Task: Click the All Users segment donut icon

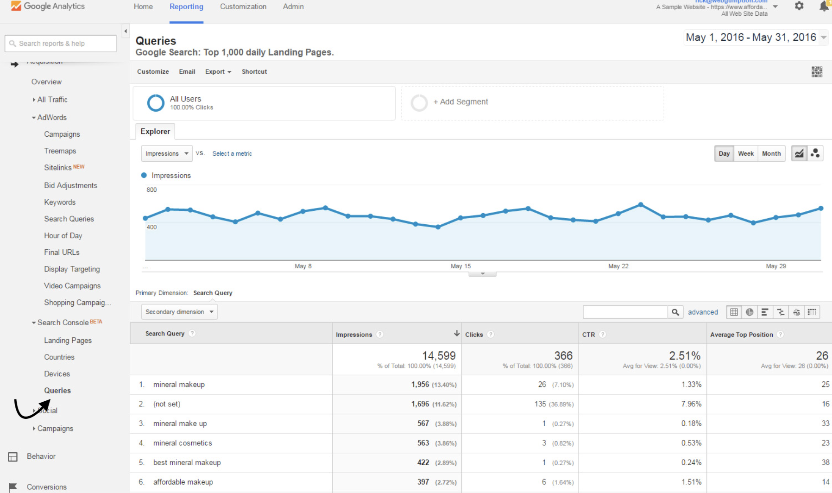Action: (x=156, y=103)
